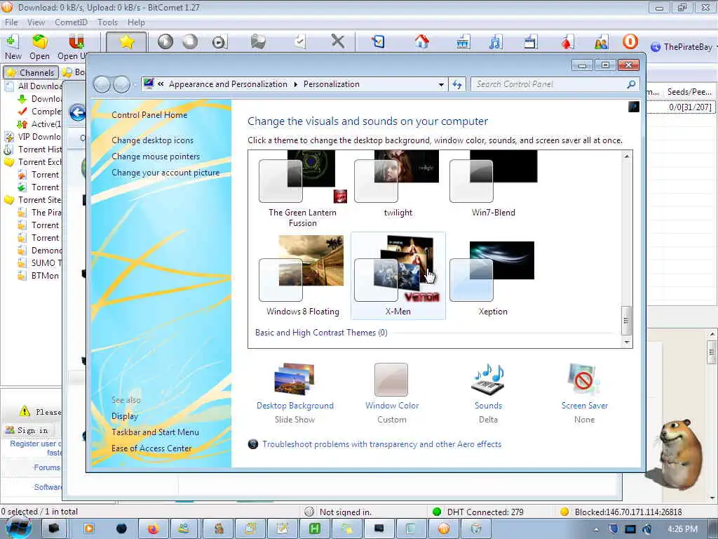The height and width of the screenshot is (539, 718).
Task: Open the View menu in BitComet
Action: point(36,22)
